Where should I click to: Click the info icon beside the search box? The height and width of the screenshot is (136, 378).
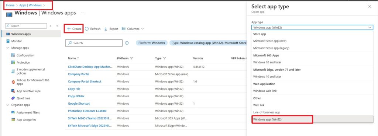pyautogui.click(x=127, y=43)
